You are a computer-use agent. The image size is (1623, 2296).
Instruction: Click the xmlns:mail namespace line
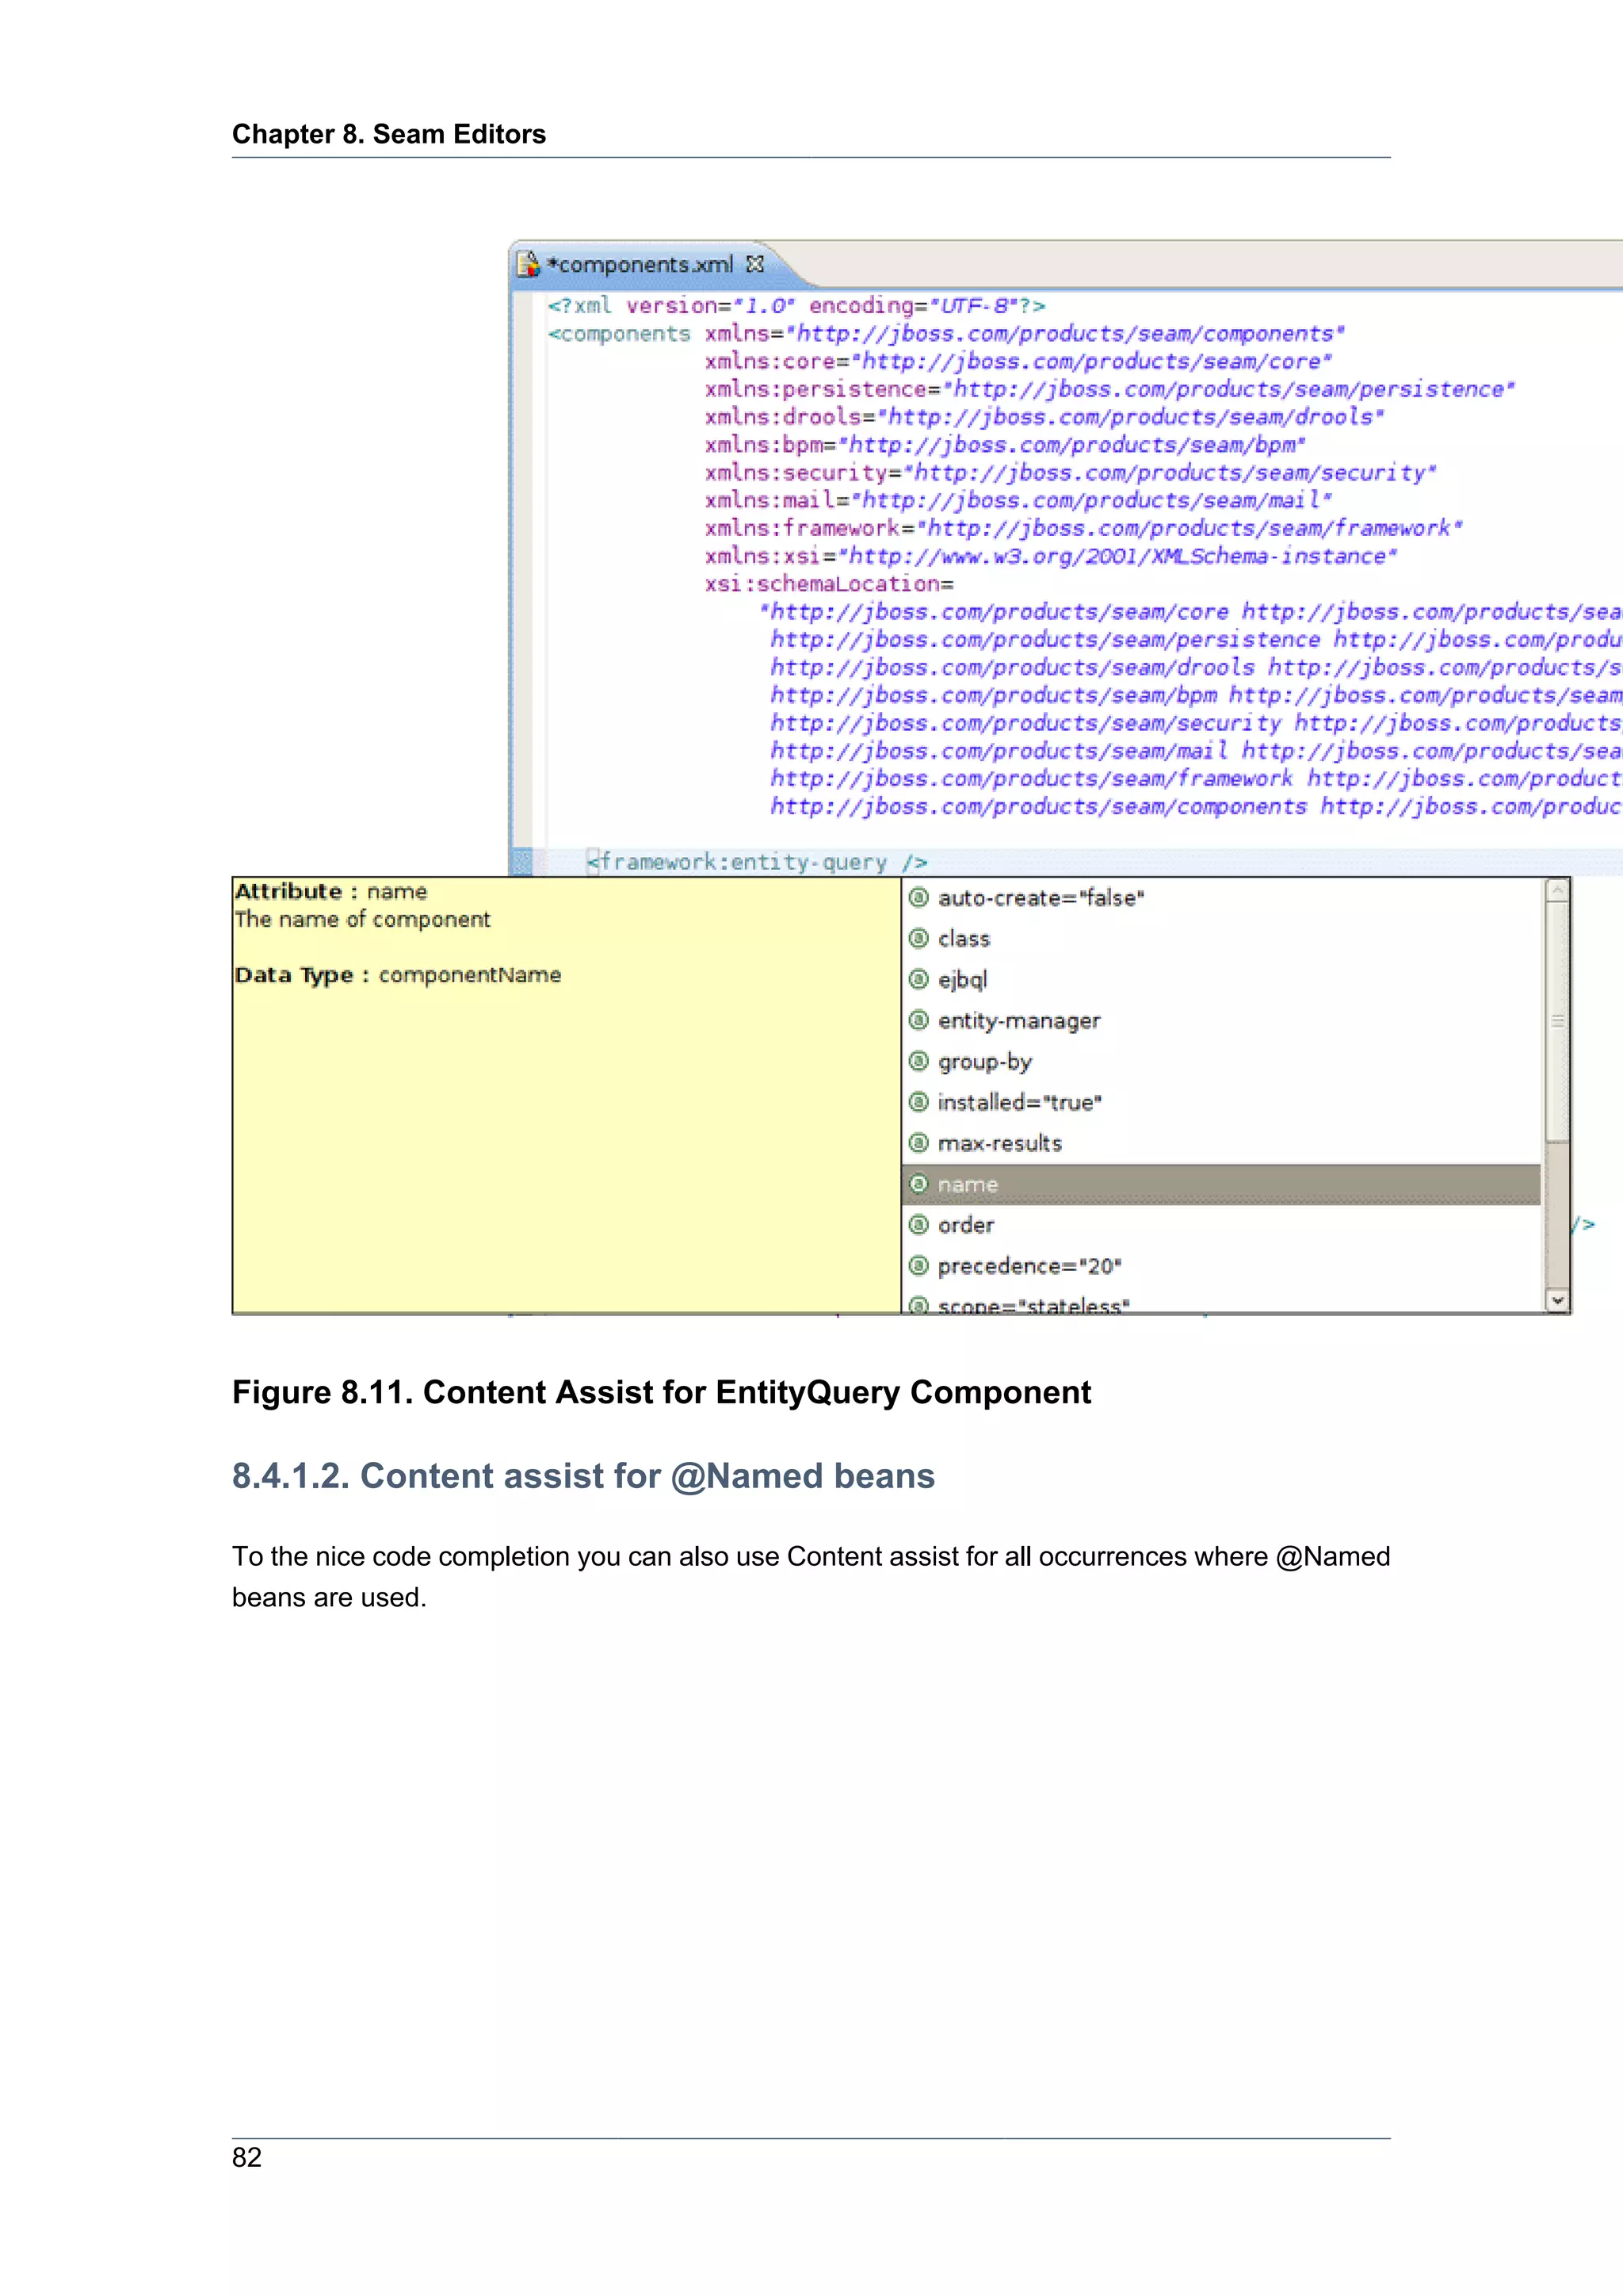(1018, 501)
